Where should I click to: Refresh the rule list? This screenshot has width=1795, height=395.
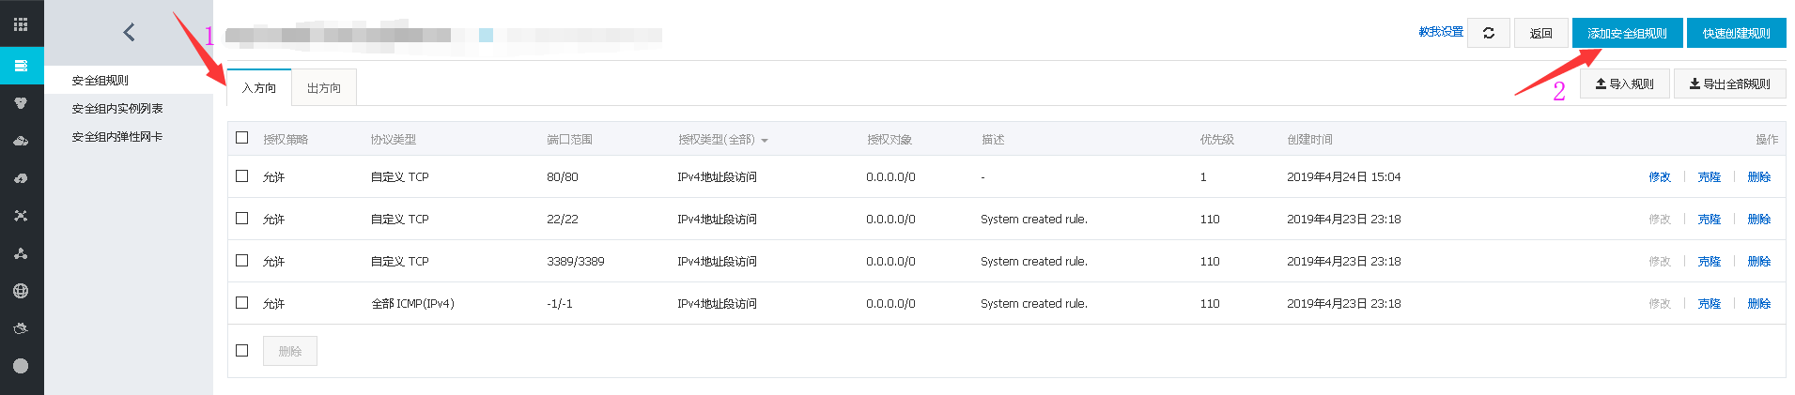pyautogui.click(x=1489, y=33)
